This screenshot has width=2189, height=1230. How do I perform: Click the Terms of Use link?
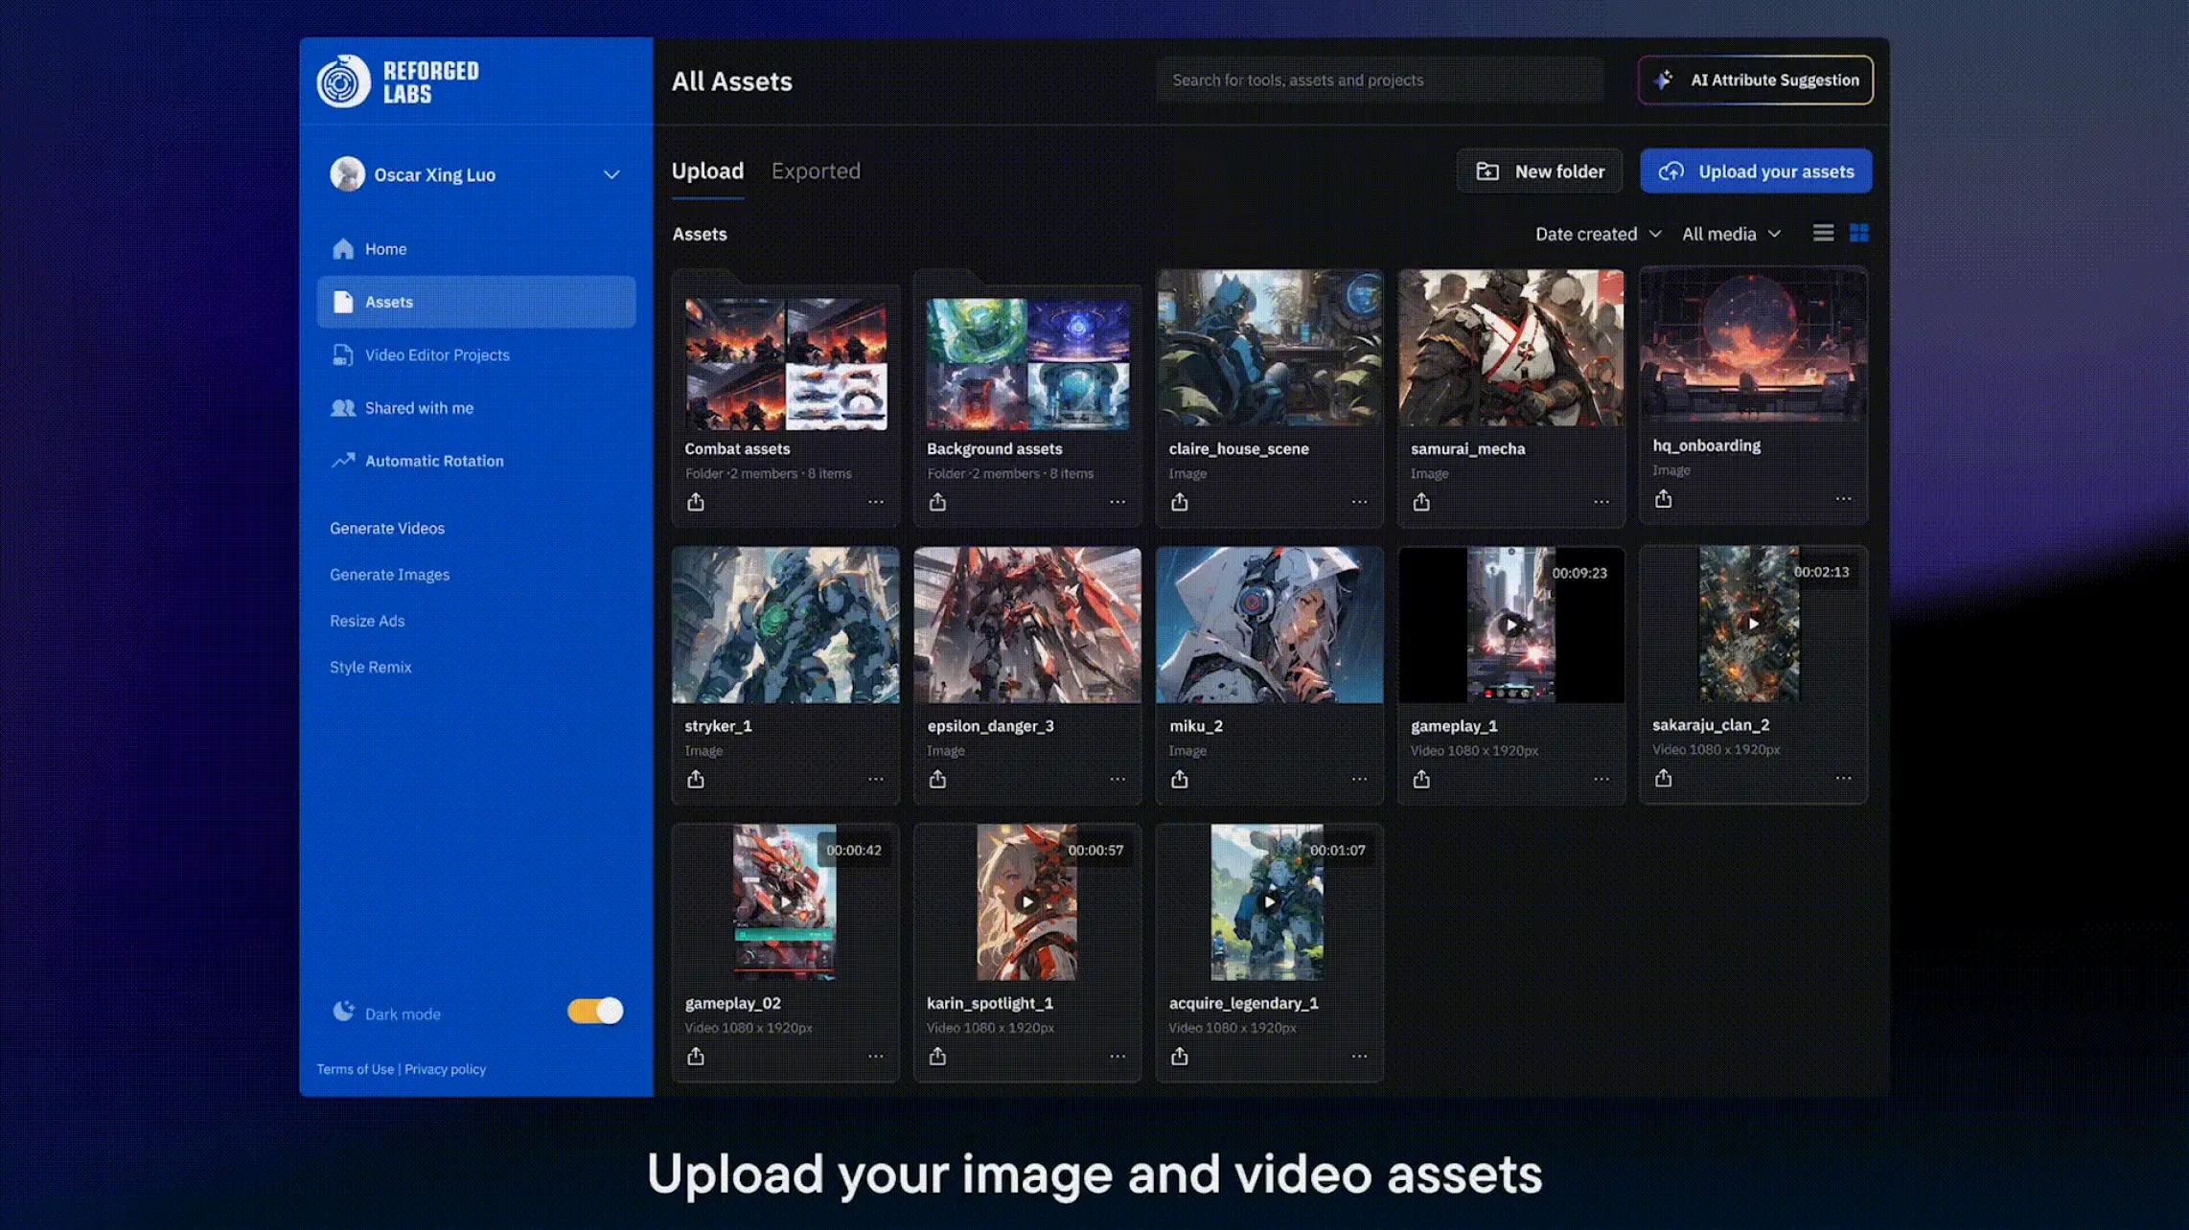[354, 1069]
